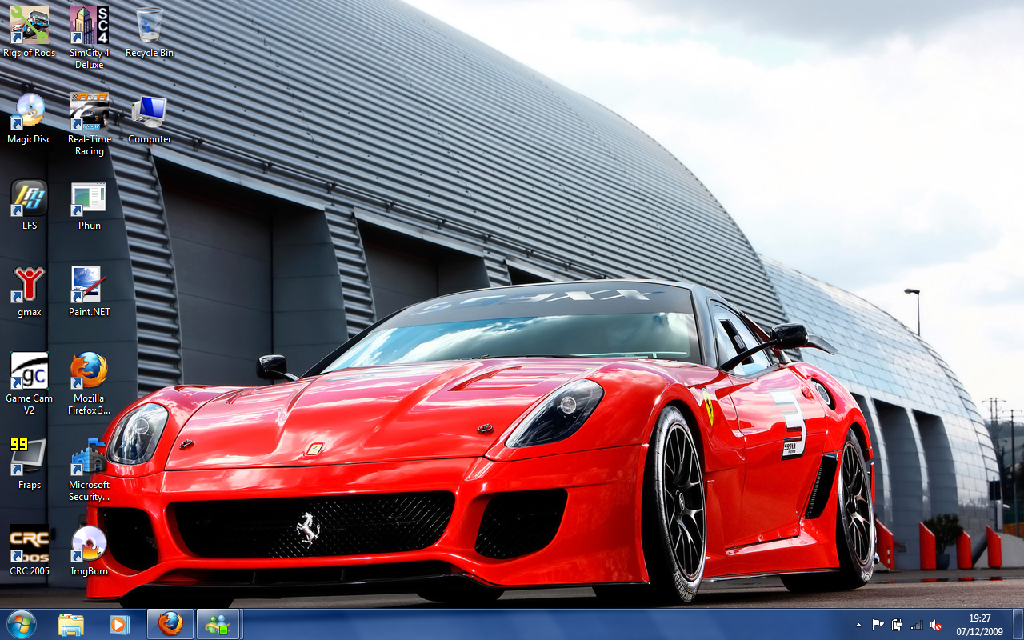Open the Windows Start menu orb
1024x640 pixels.
[21, 624]
